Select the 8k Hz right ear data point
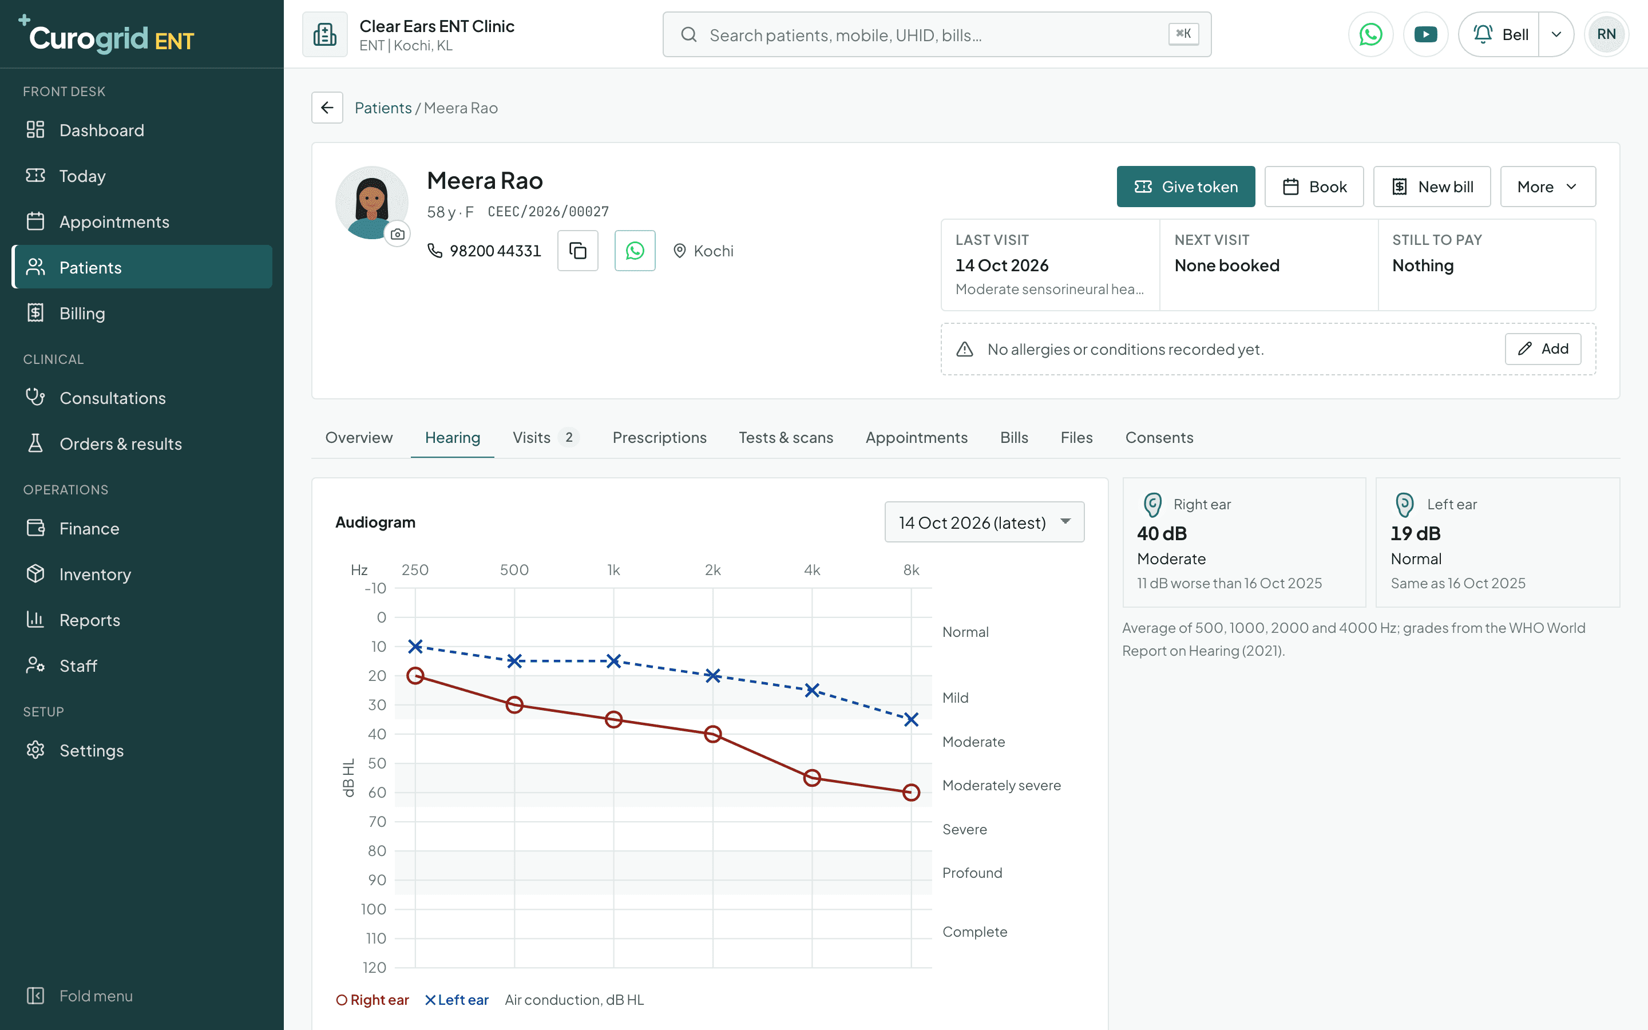This screenshot has height=1030, width=1648. coord(911,793)
